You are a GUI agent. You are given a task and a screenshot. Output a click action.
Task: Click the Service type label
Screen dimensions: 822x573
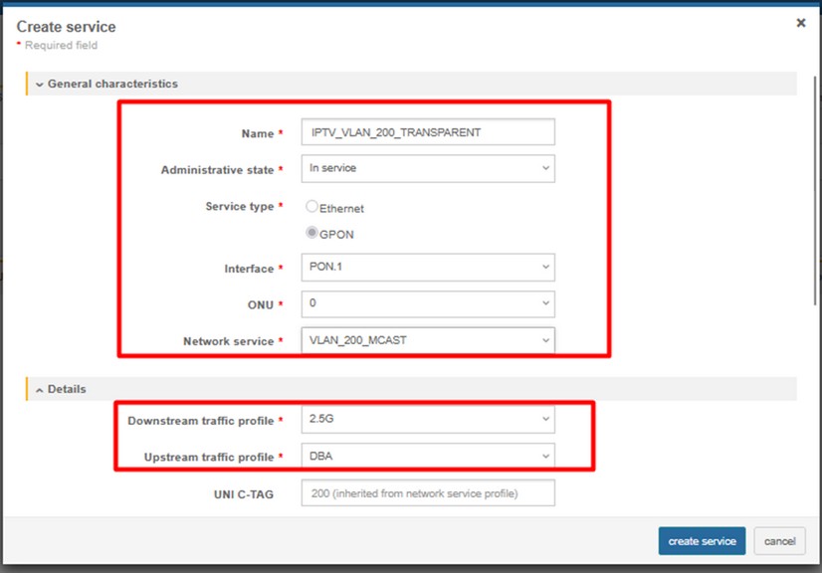[x=240, y=207]
